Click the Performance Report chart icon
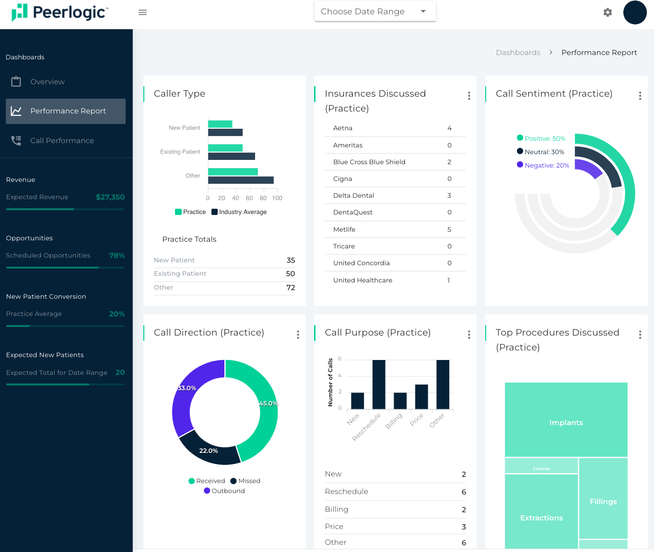 16,111
